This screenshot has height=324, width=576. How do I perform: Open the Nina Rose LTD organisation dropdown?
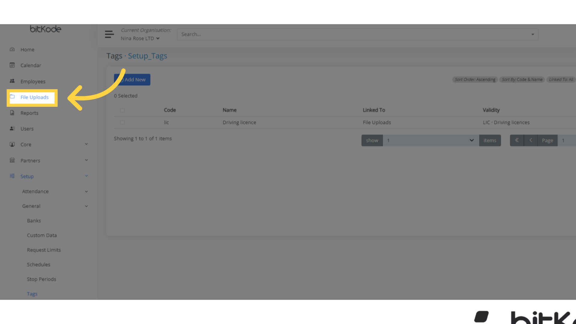pos(140,38)
